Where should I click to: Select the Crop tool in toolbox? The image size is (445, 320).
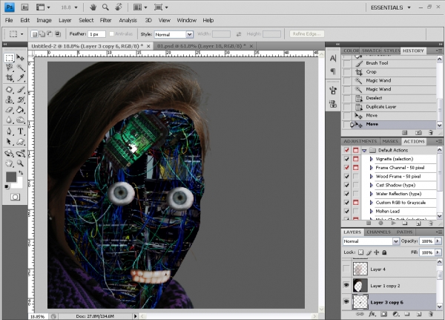(9, 77)
